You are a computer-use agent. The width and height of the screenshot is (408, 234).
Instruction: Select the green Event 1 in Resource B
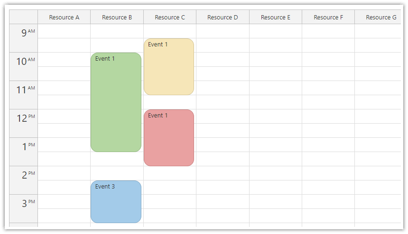pos(116,102)
